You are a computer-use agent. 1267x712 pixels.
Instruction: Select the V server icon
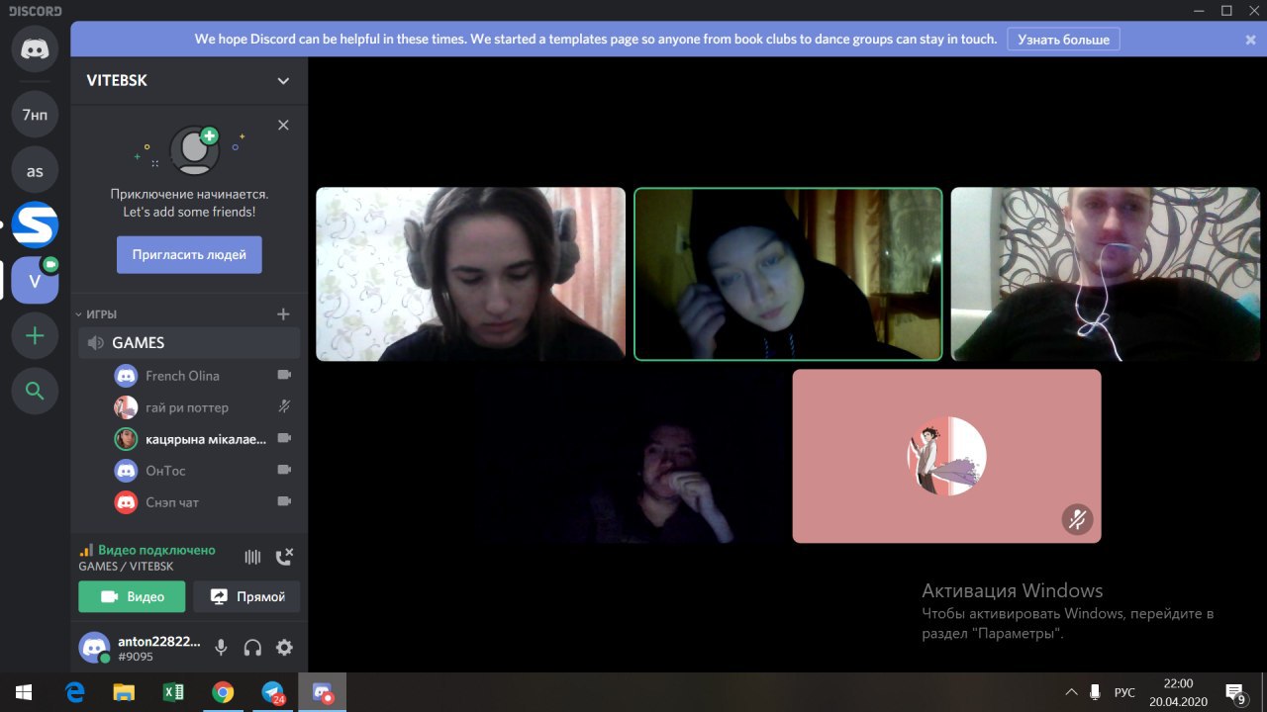pyautogui.click(x=35, y=281)
